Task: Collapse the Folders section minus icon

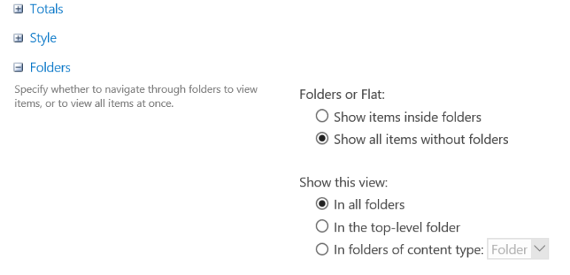Action: [18, 67]
